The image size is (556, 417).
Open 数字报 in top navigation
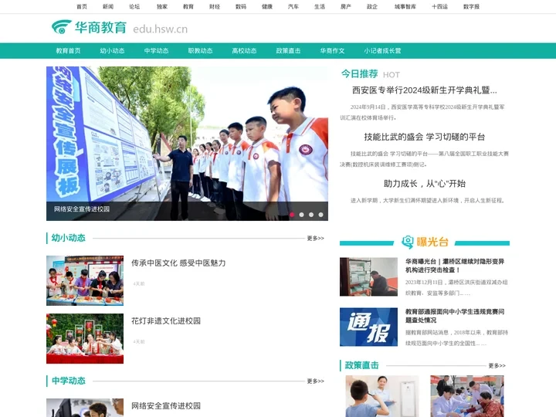tap(471, 7)
